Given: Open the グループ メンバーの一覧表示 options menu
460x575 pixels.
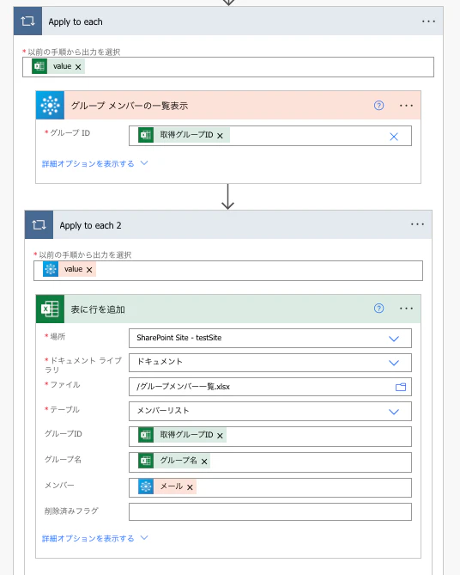Looking at the screenshot, I should click(406, 106).
